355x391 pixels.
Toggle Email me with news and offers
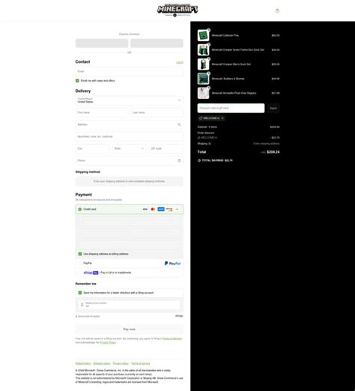click(77, 81)
